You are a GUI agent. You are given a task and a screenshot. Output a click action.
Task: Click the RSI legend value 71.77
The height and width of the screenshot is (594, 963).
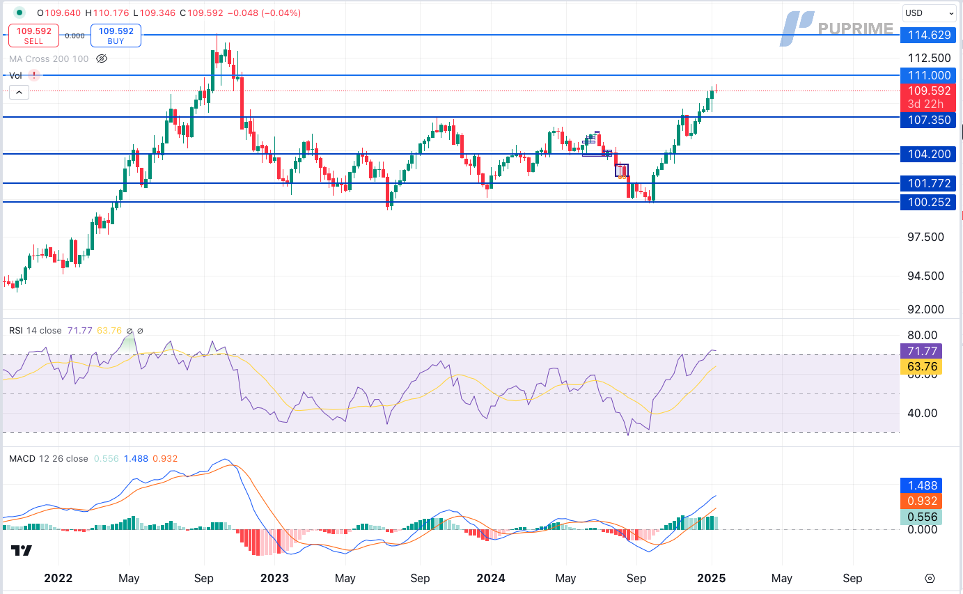pyautogui.click(x=79, y=331)
